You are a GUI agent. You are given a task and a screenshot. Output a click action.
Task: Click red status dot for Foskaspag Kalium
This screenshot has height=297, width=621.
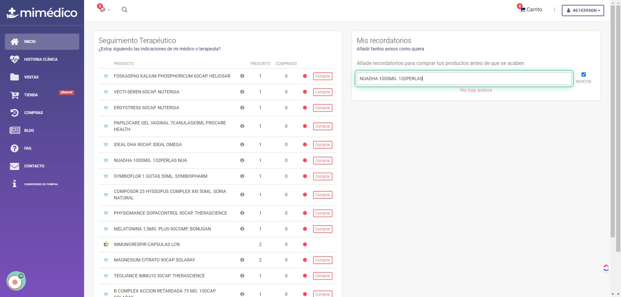click(305, 76)
